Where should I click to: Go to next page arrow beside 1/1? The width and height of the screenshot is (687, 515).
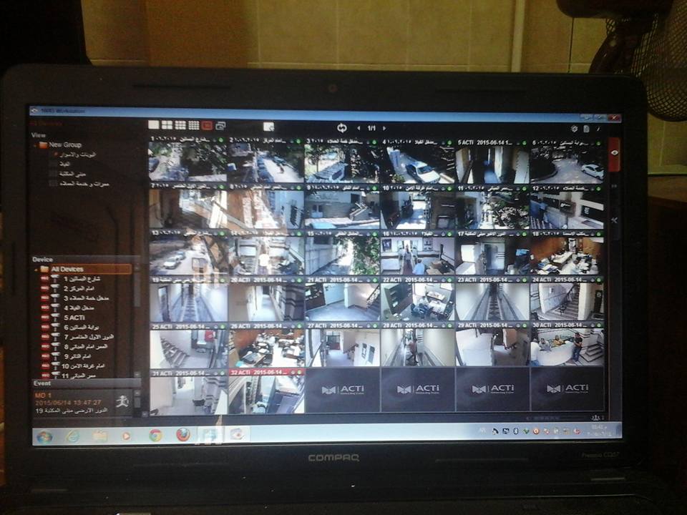click(x=386, y=128)
